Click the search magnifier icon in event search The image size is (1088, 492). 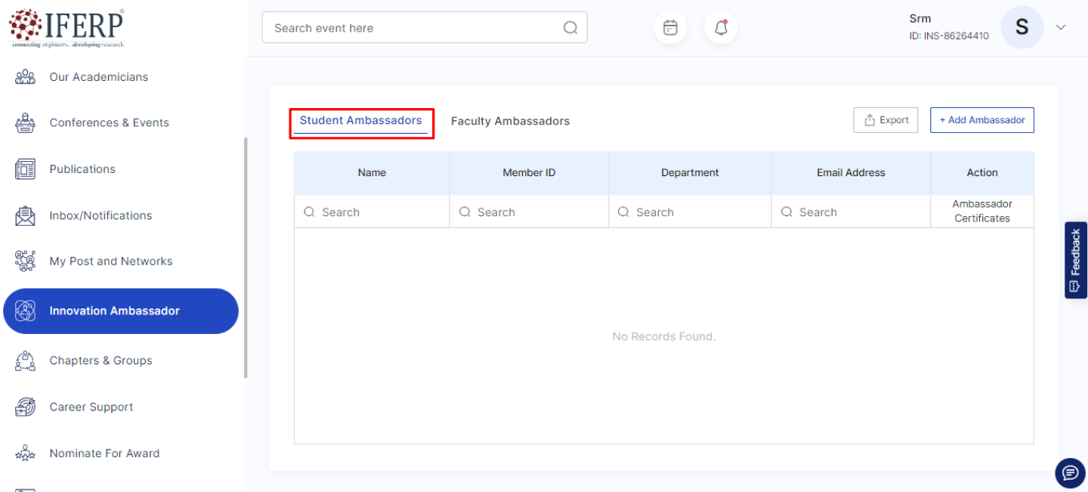click(x=570, y=28)
